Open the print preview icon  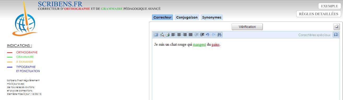162,35
